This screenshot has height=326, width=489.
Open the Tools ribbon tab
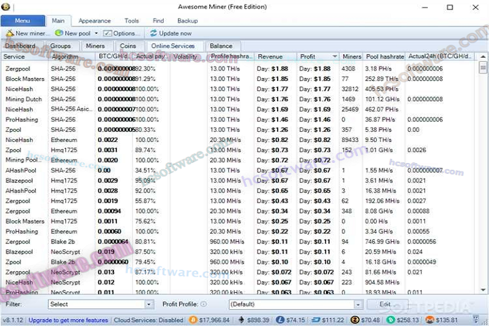point(132,21)
